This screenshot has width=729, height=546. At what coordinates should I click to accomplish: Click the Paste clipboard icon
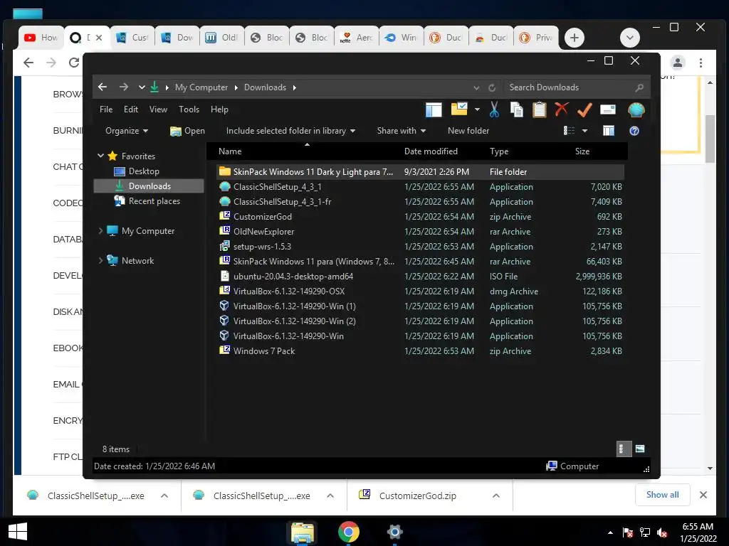(x=540, y=110)
